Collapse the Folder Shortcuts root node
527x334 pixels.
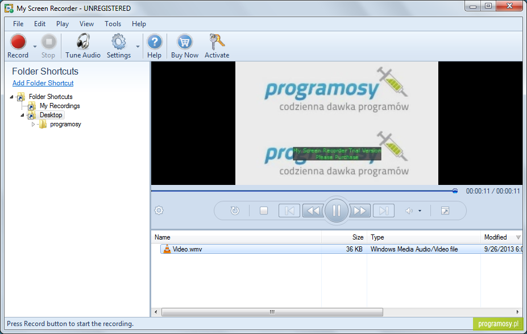(x=12, y=97)
